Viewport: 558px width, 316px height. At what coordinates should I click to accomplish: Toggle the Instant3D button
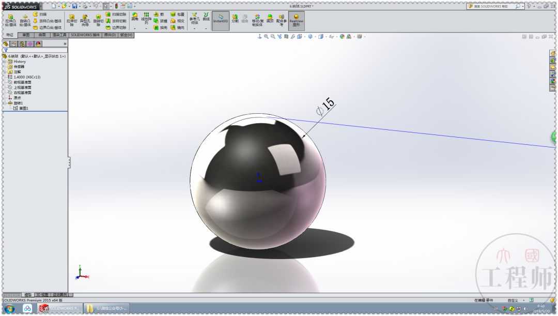[221, 20]
